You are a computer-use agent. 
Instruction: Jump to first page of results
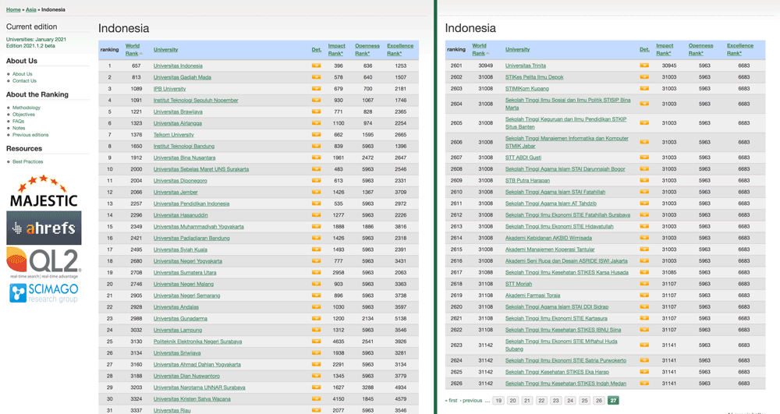coord(451,401)
